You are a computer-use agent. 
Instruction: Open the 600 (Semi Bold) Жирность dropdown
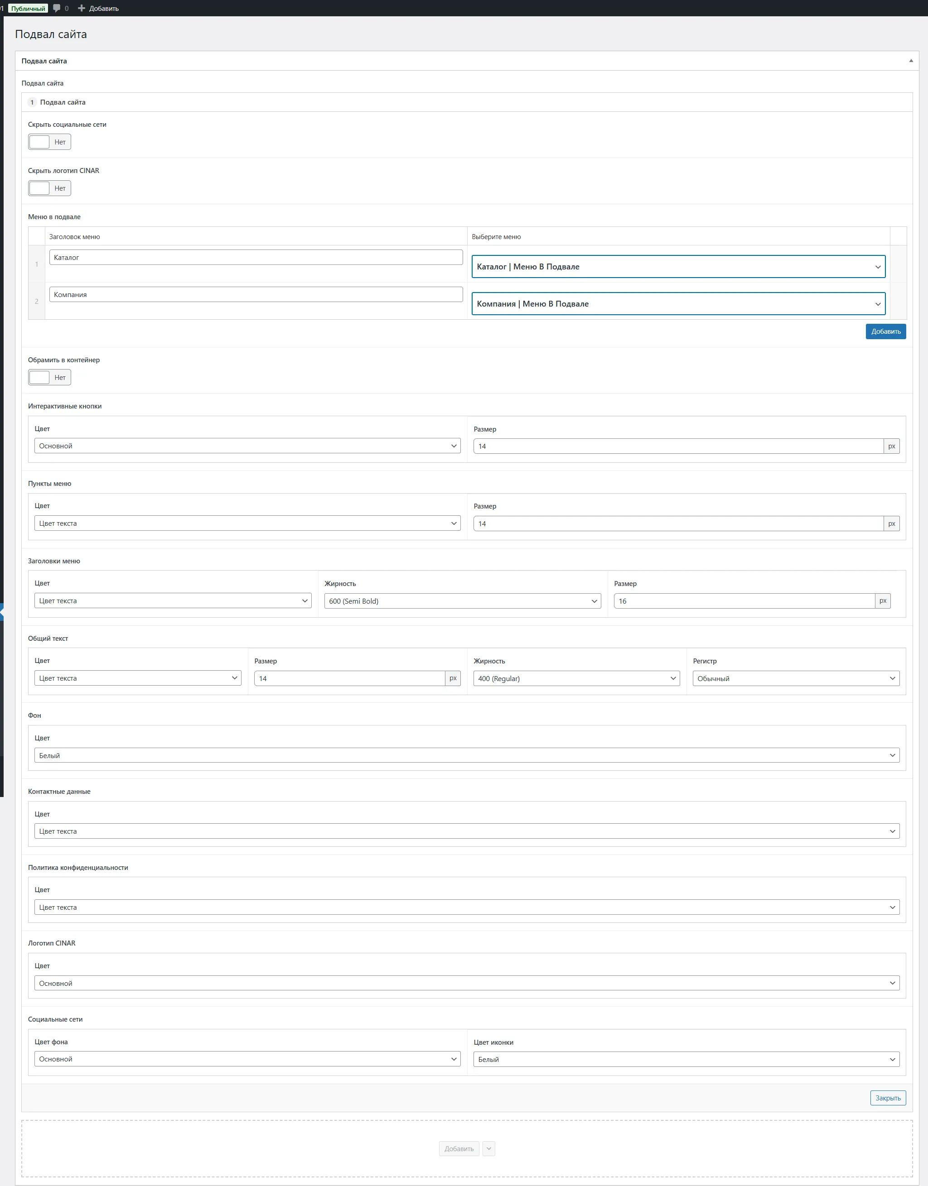coord(462,601)
